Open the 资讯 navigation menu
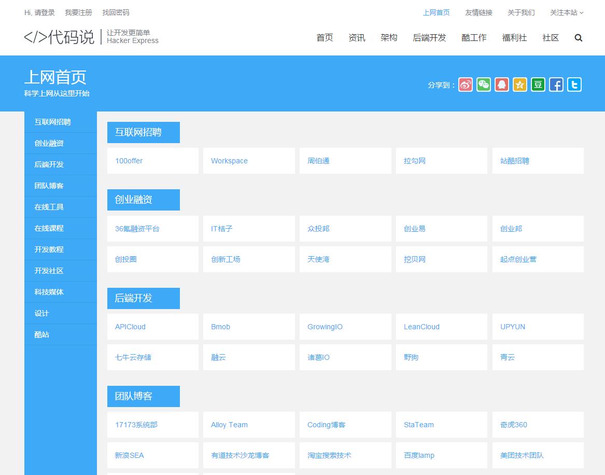This screenshot has height=475, width=605. [x=357, y=37]
